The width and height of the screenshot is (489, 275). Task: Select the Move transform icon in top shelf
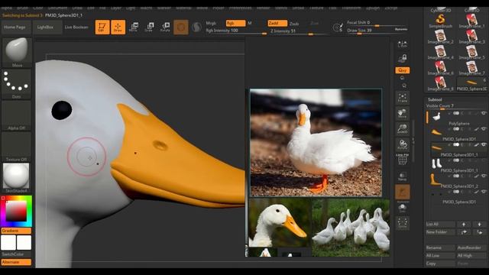coord(134,27)
